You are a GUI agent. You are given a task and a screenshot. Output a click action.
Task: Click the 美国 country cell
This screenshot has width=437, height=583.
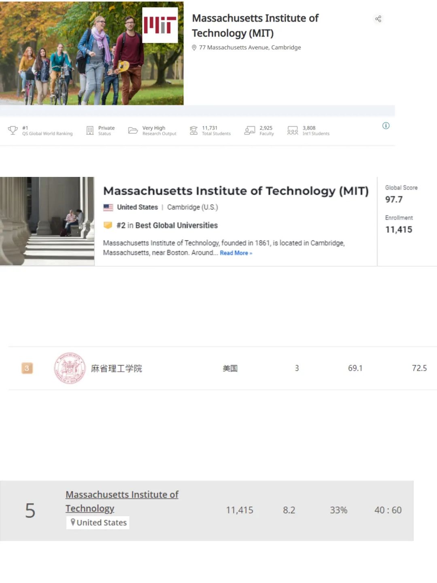230,368
